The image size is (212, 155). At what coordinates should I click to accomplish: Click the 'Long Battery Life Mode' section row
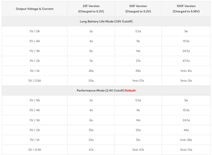(x=106, y=22)
